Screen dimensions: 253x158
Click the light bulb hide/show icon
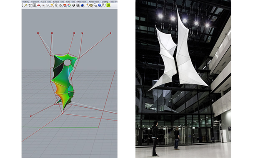[56, 5]
